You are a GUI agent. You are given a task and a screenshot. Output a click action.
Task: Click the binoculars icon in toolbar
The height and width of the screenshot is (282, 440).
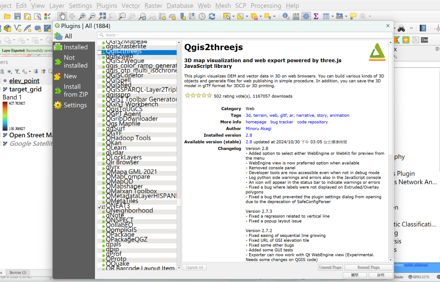(x=401, y=28)
